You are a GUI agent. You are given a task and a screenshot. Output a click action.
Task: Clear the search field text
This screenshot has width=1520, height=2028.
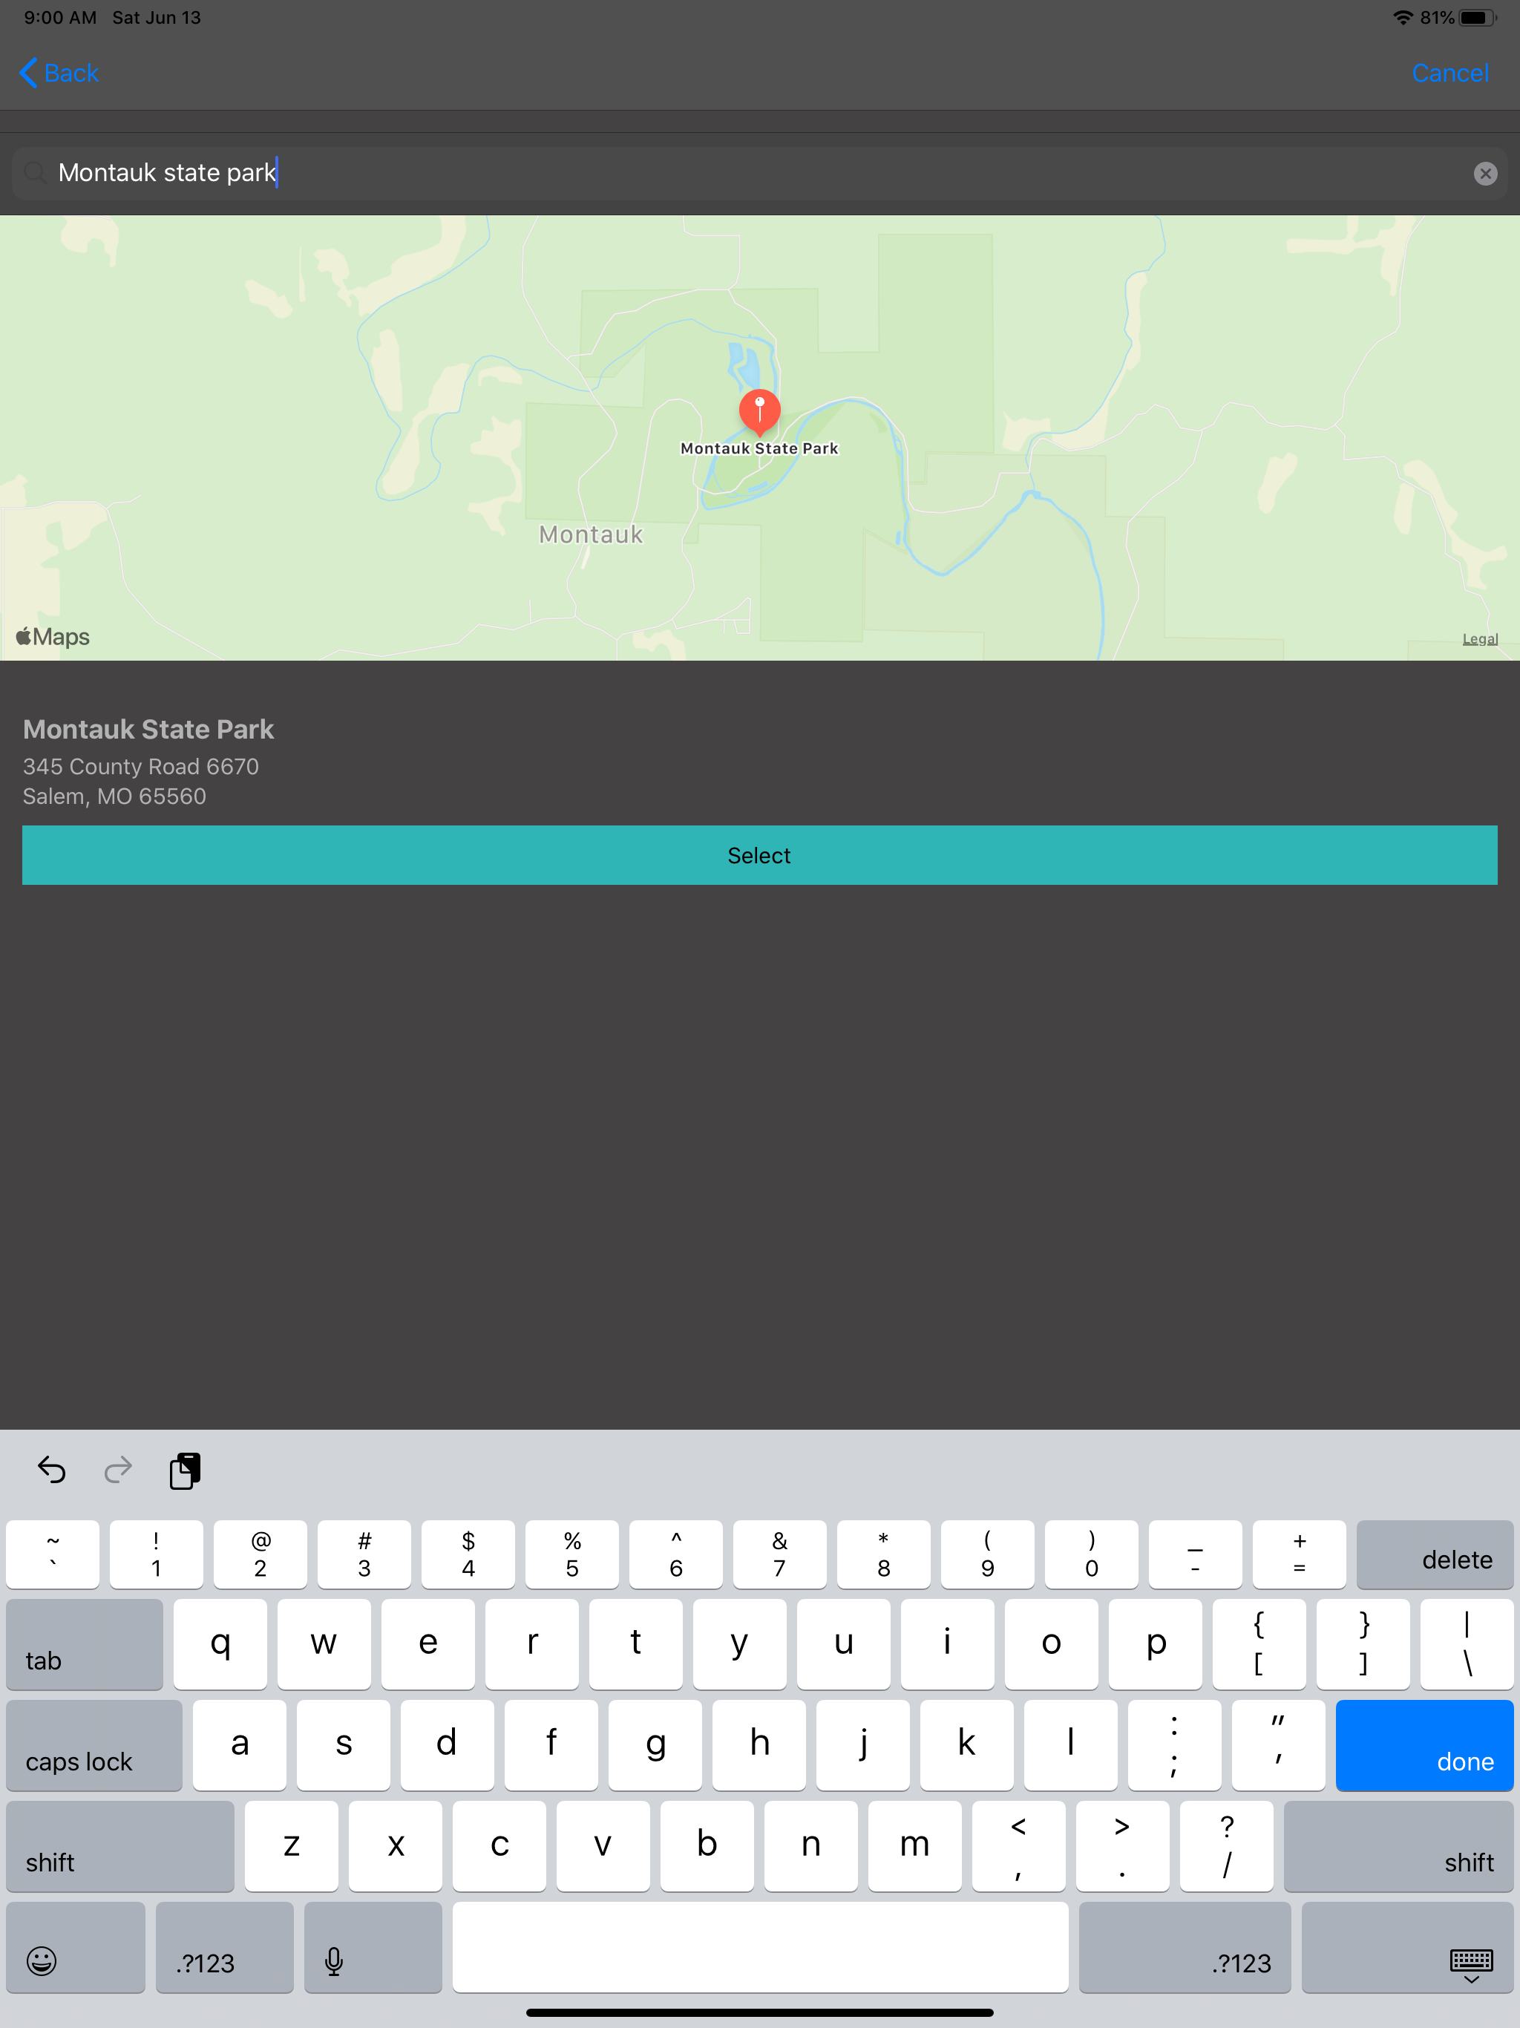pyautogui.click(x=1485, y=173)
